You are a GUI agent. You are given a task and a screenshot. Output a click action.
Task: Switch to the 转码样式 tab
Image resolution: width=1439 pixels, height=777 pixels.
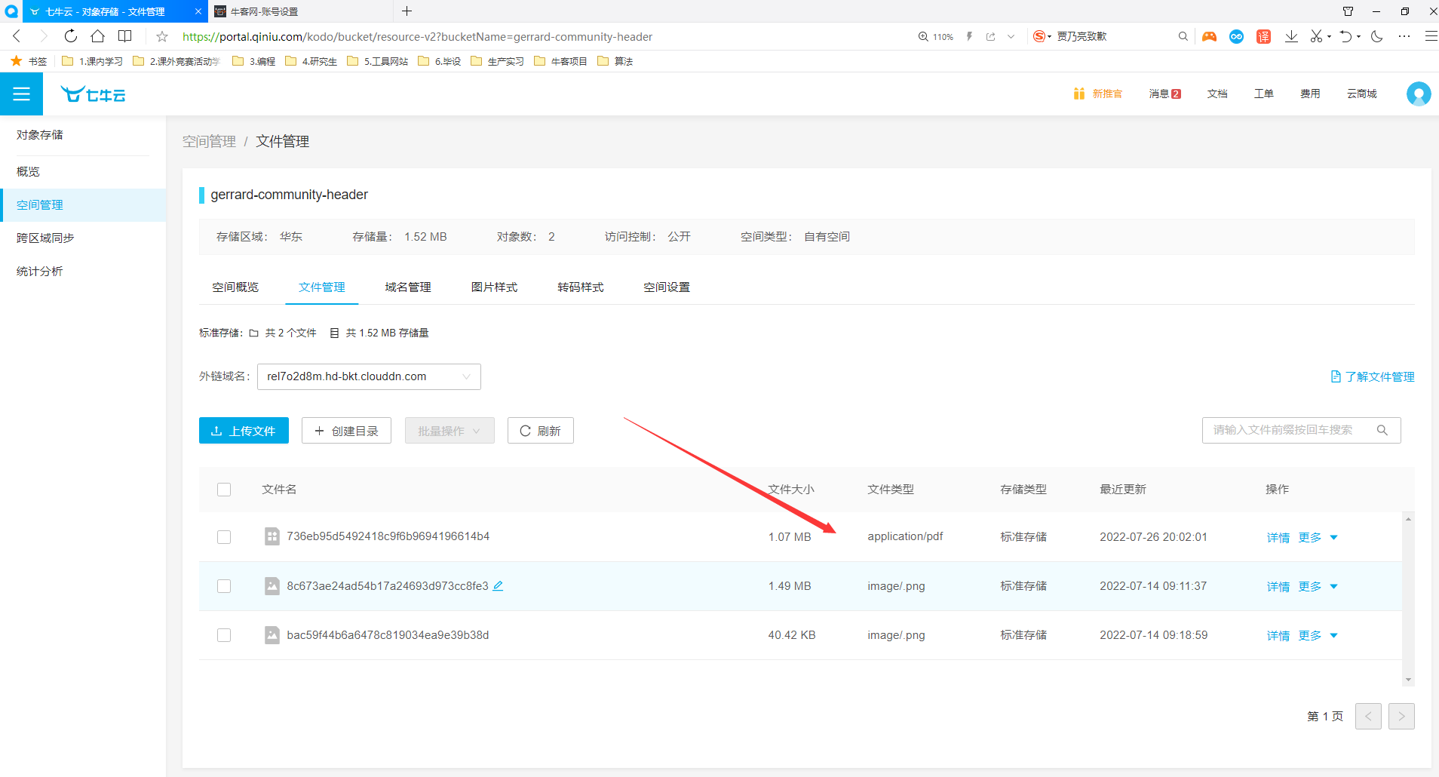pos(580,287)
